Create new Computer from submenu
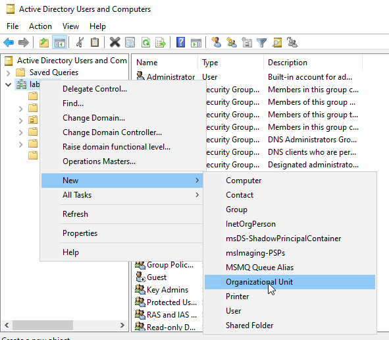This screenshot has width=389, height=340. tap(290, 181)
